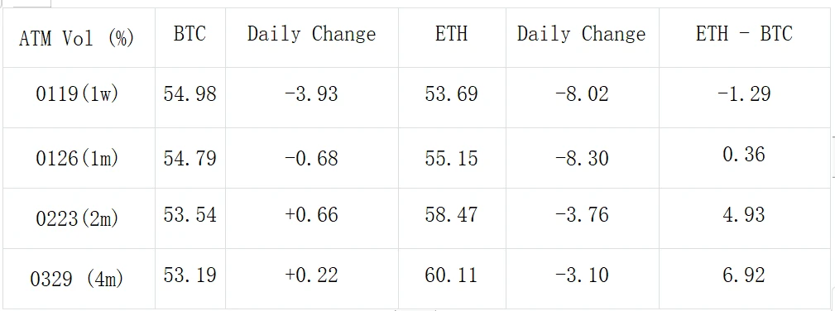Select cell with value -3.93
The image size is (835, 311).
(x=311, y=98)
